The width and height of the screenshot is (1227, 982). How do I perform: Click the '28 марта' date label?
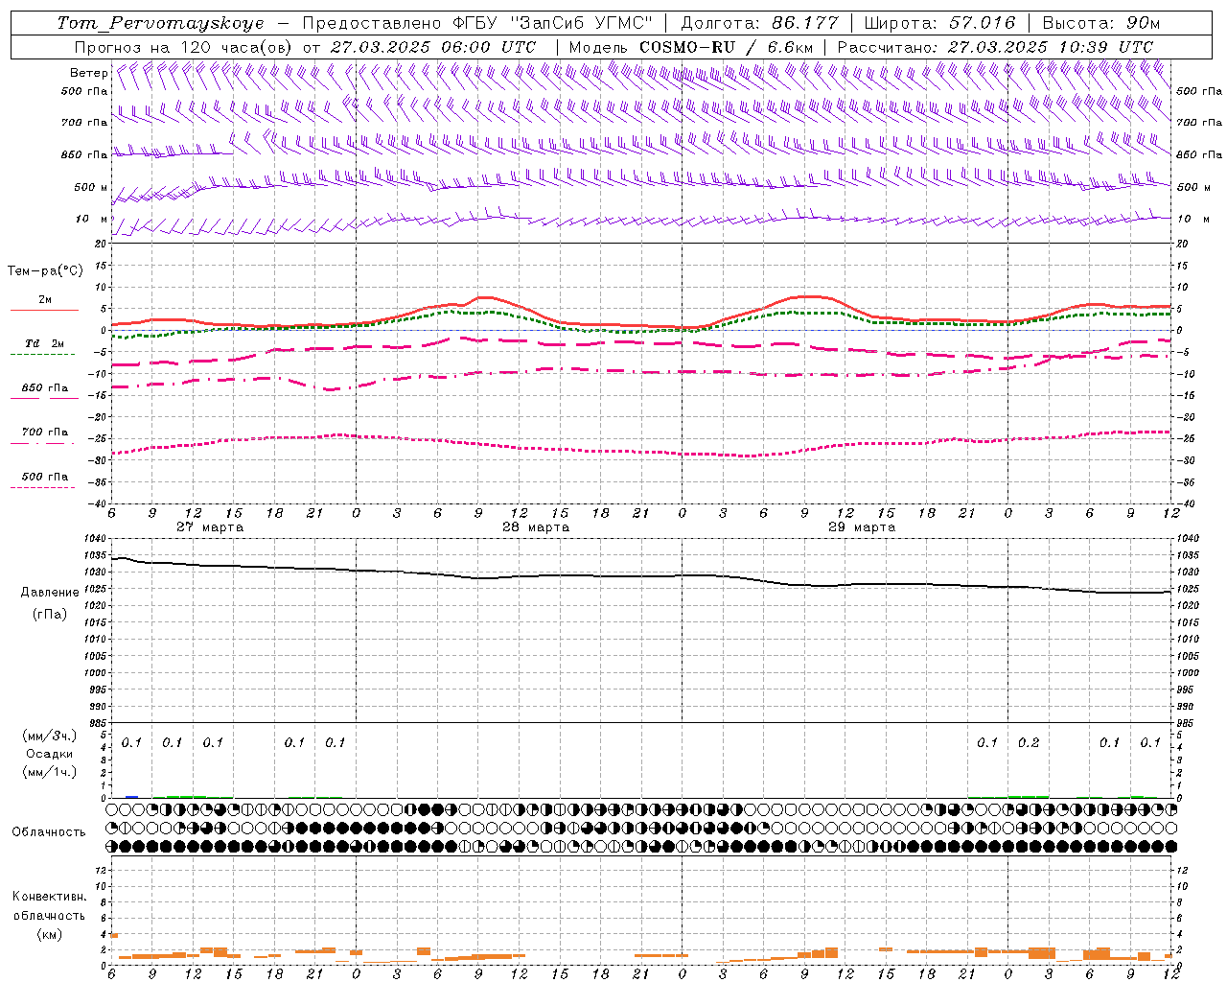536,526
